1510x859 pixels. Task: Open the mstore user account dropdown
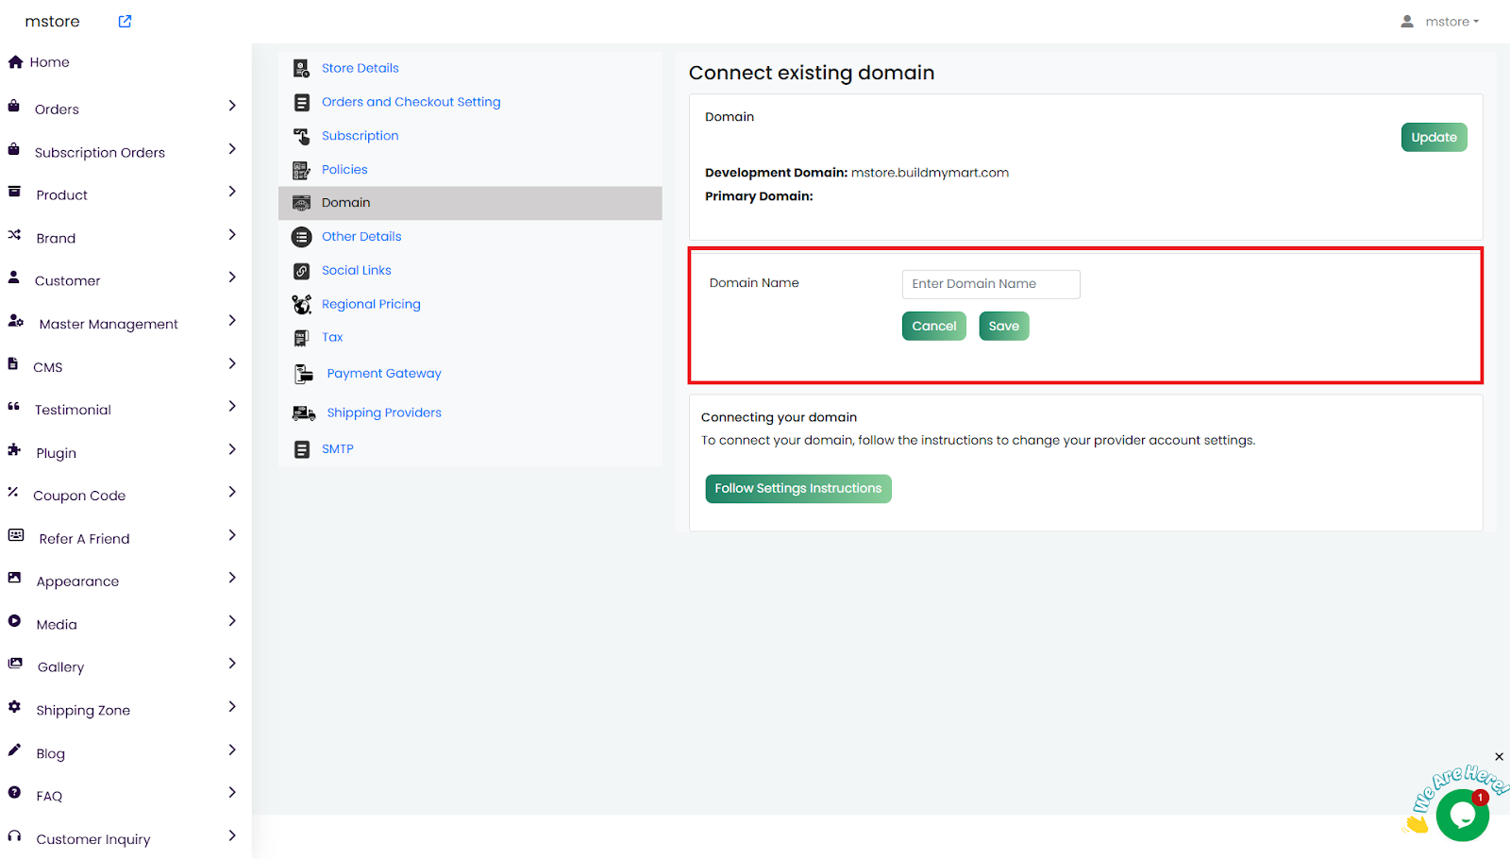1440,22
